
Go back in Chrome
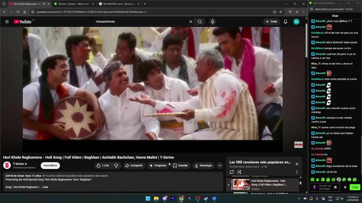coord(4,12)
